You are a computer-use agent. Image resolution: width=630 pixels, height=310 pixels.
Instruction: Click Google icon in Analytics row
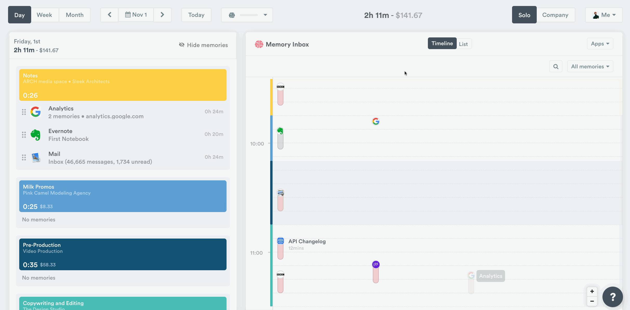(x=36, y=112)
